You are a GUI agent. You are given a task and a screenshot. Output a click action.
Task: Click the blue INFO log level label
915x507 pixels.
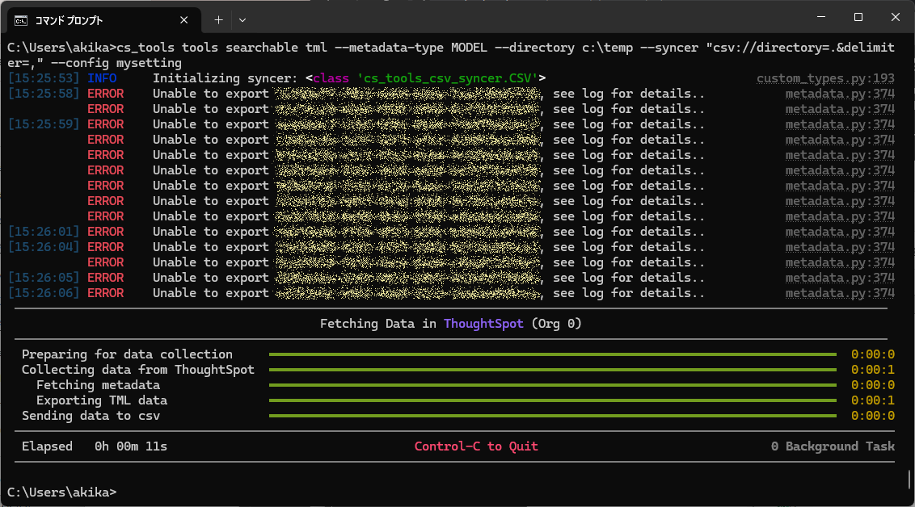pyautogui.click(x=102, y=78)
